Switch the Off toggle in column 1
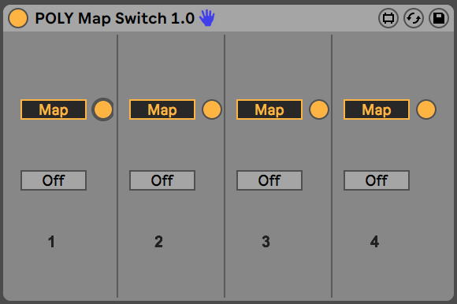 54,180
